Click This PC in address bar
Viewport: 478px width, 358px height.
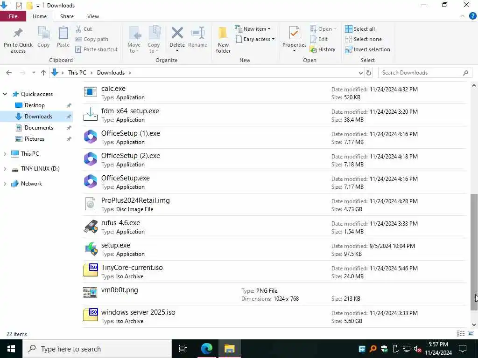(77, 73)
